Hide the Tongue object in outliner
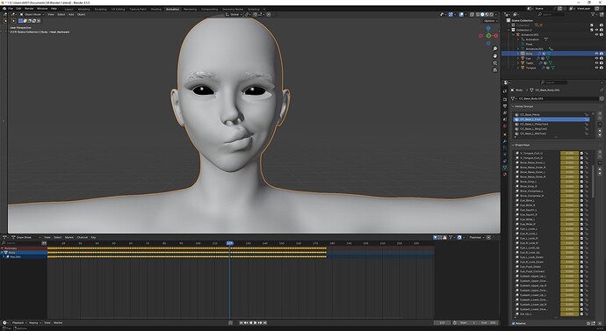606x331 pixels. coord(596,68)
